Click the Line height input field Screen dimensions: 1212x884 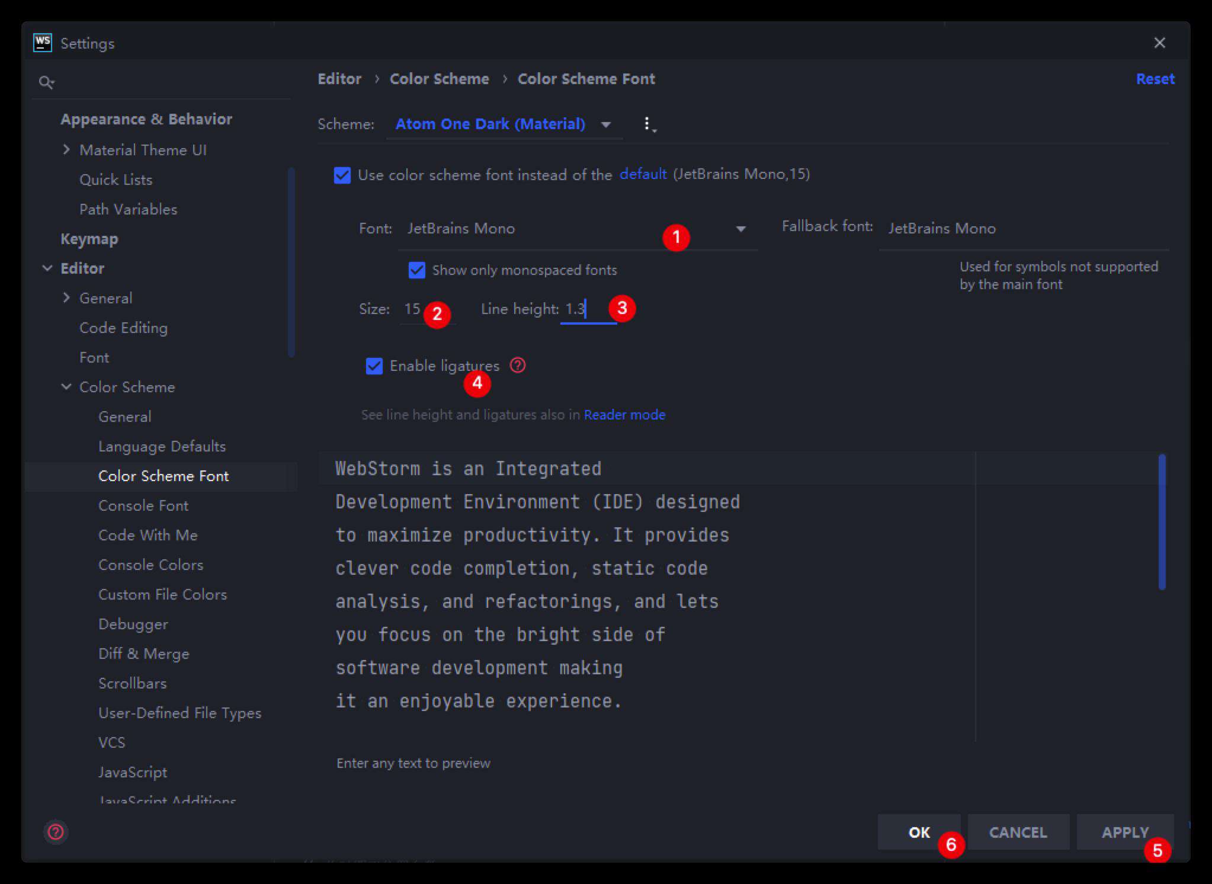(589, 309)
